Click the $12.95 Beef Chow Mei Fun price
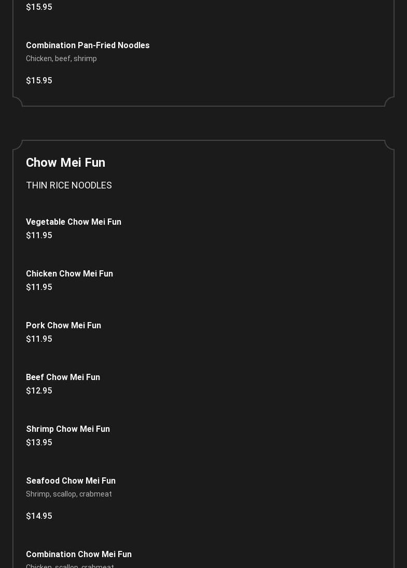The width and height of the screenshot is (407, 568). click(39, 390)
